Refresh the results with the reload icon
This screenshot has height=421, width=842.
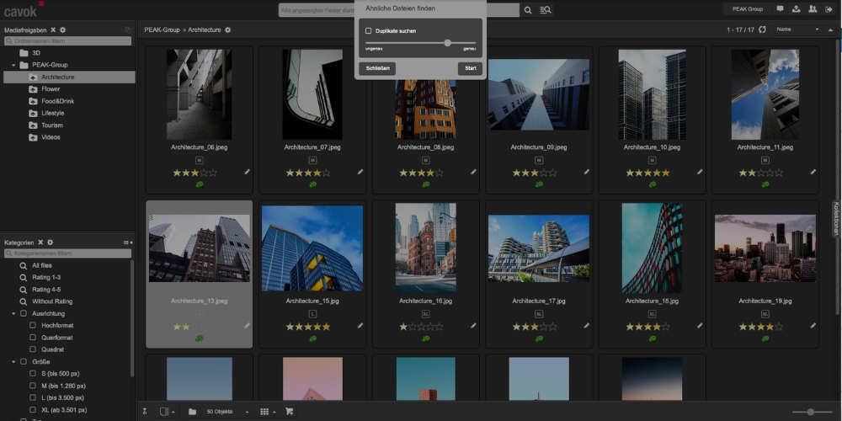(762, 29)
